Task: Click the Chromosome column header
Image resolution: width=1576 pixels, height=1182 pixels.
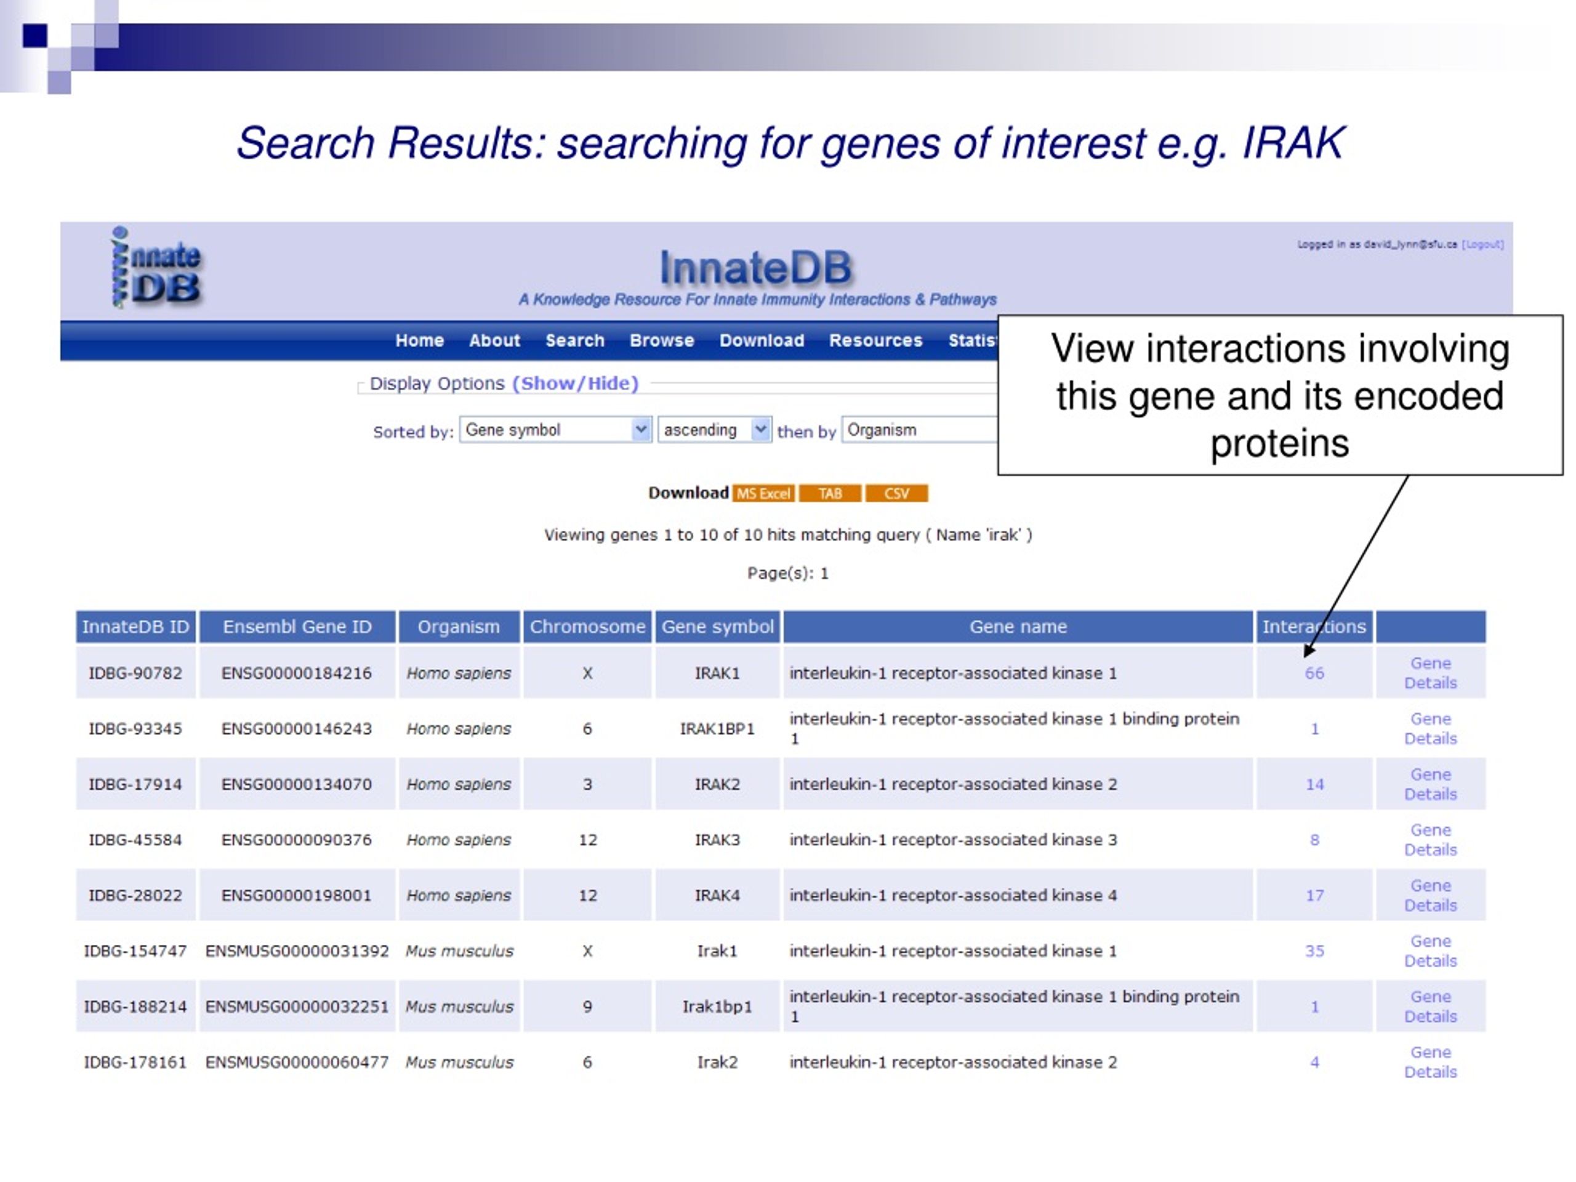Action: pos(587,627)
